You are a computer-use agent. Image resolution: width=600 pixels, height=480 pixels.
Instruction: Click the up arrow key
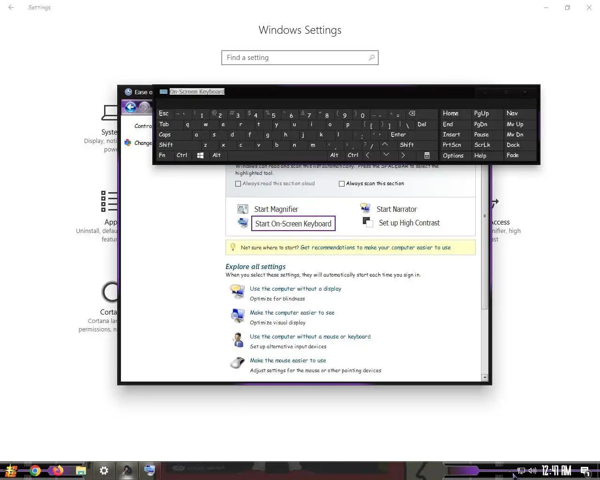tap(385, 145)
